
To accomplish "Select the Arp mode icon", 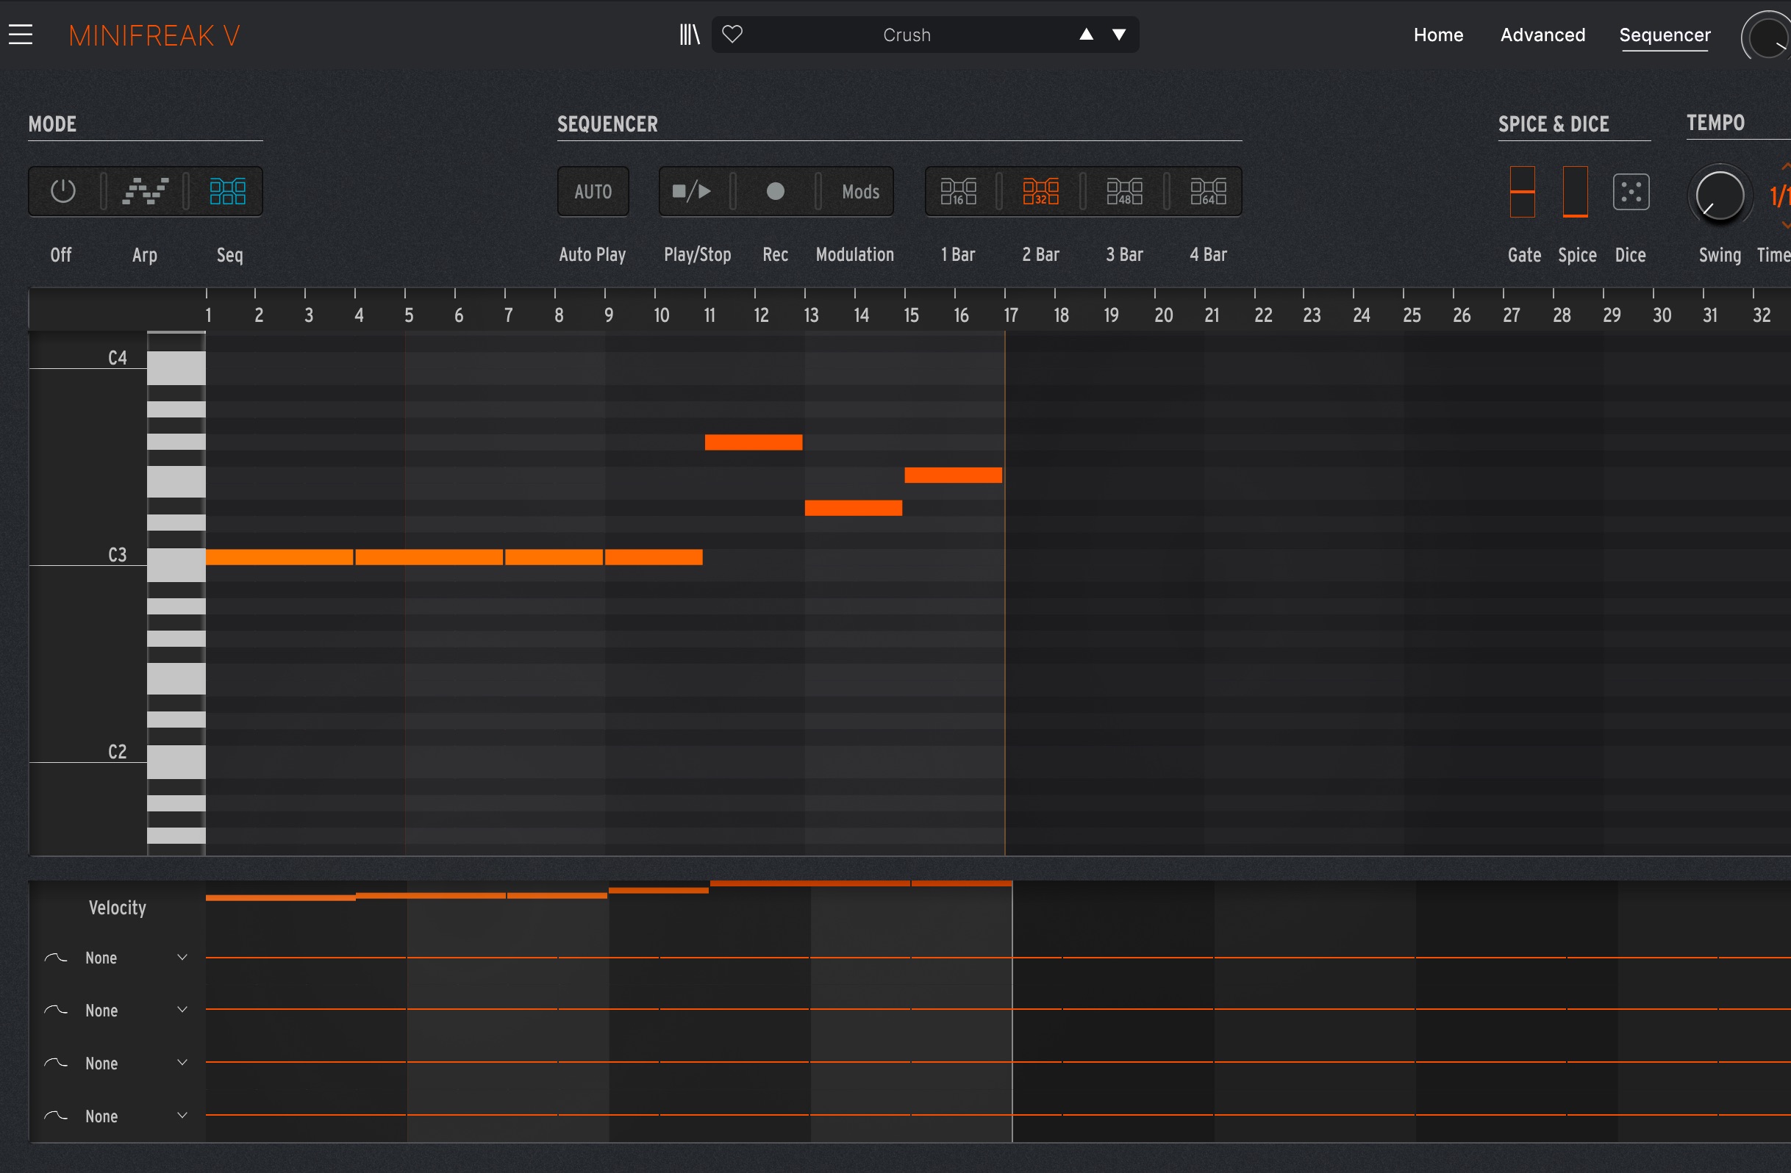I will pos(146,191).
